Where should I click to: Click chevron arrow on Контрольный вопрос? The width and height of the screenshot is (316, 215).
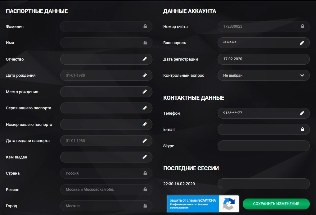(302, 75)
